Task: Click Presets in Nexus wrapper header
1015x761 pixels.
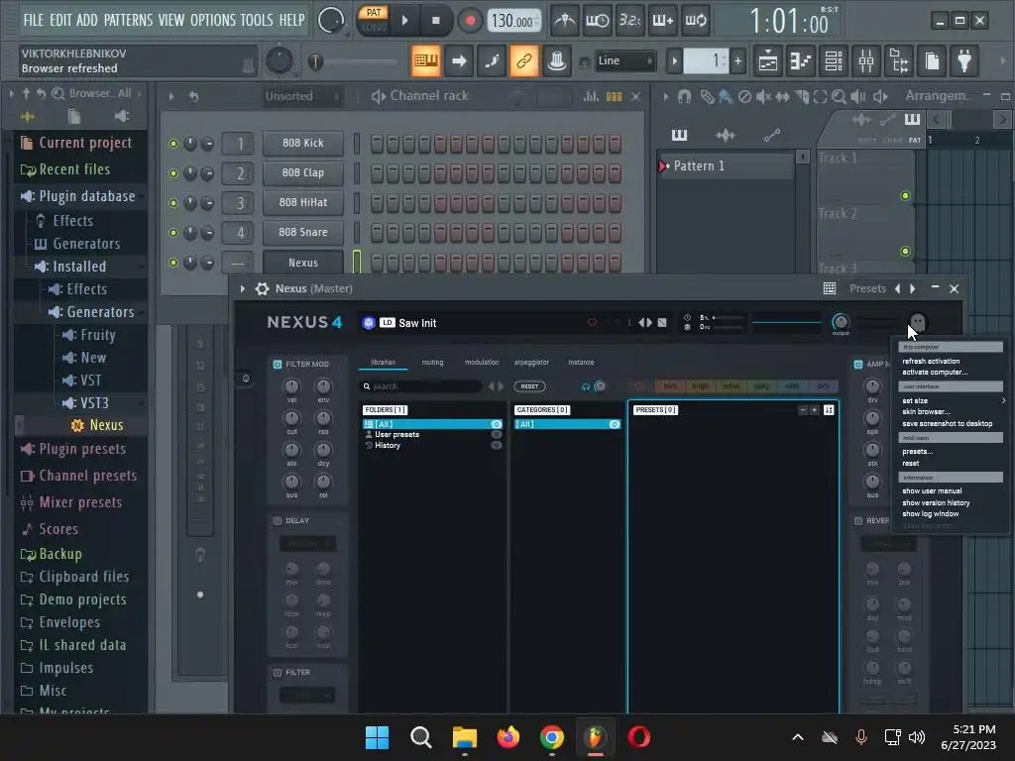Action: [x=867, y=288]
